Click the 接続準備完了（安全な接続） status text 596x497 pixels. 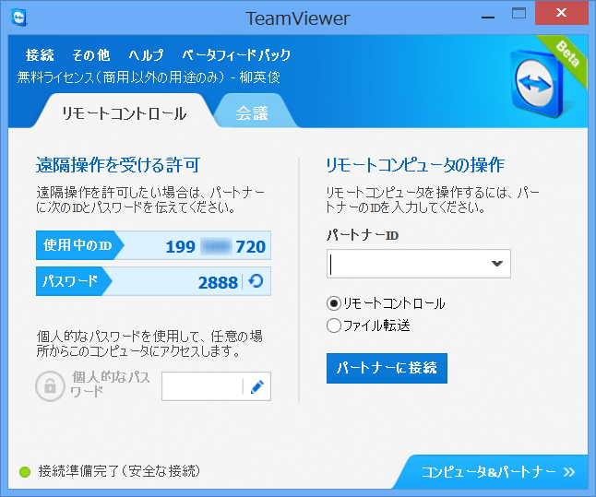pos(119,471)
